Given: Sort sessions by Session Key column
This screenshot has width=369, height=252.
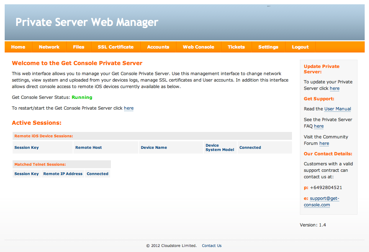Looking at the screenshot, I should pyautogui.click(x=26, y=147).
